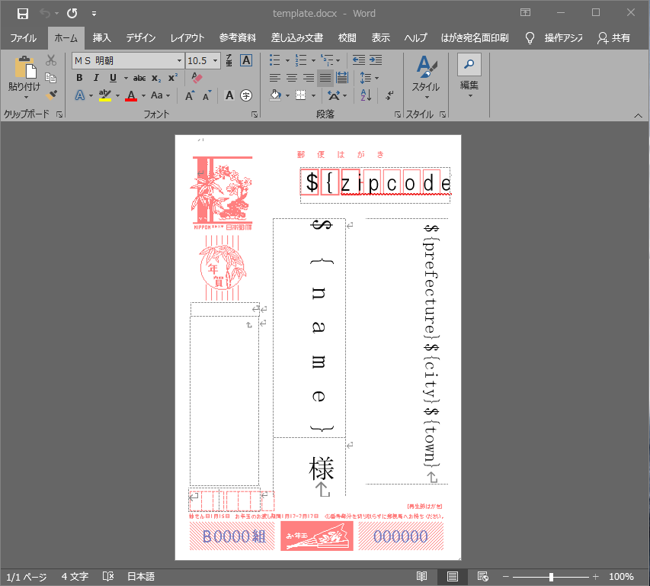
Task: Toggle Italic formatting
Action: pyautogui.click(x=96, y=78)
